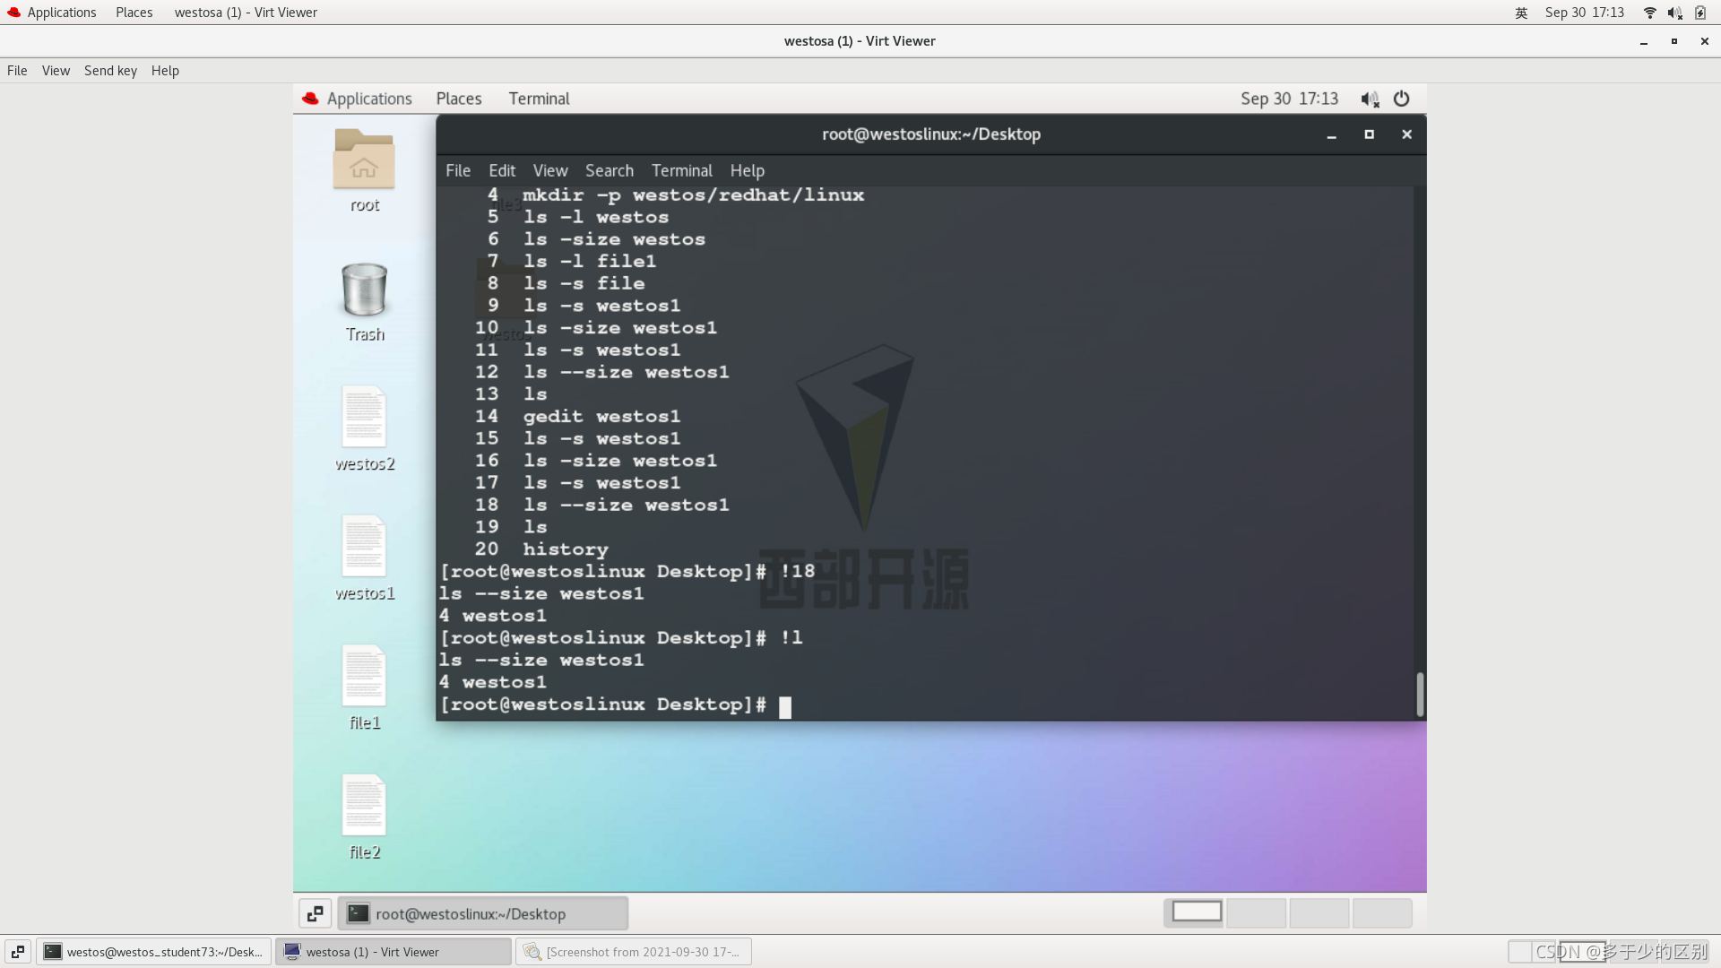Click the show-desktop icon in guest taskbar
Viewport: 1721px width, 968px height.
315,913
